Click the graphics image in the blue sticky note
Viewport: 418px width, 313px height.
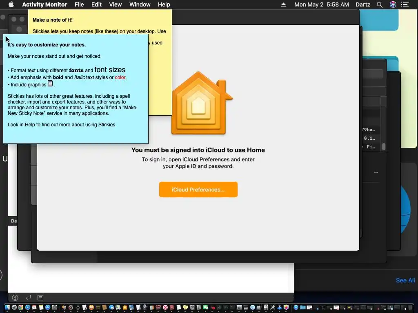point(50,84)
